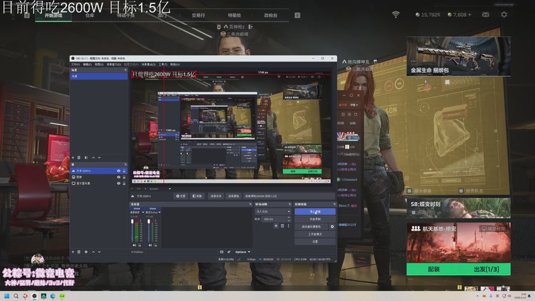535x301 pixels.
Task: Move the scene up with the arrow
Action: tap(93, 158)
